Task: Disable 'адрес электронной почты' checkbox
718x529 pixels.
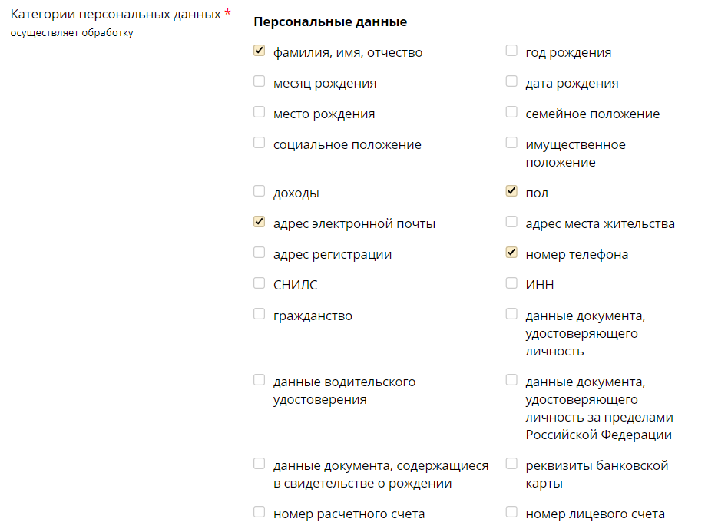Action: pos(259,223)
